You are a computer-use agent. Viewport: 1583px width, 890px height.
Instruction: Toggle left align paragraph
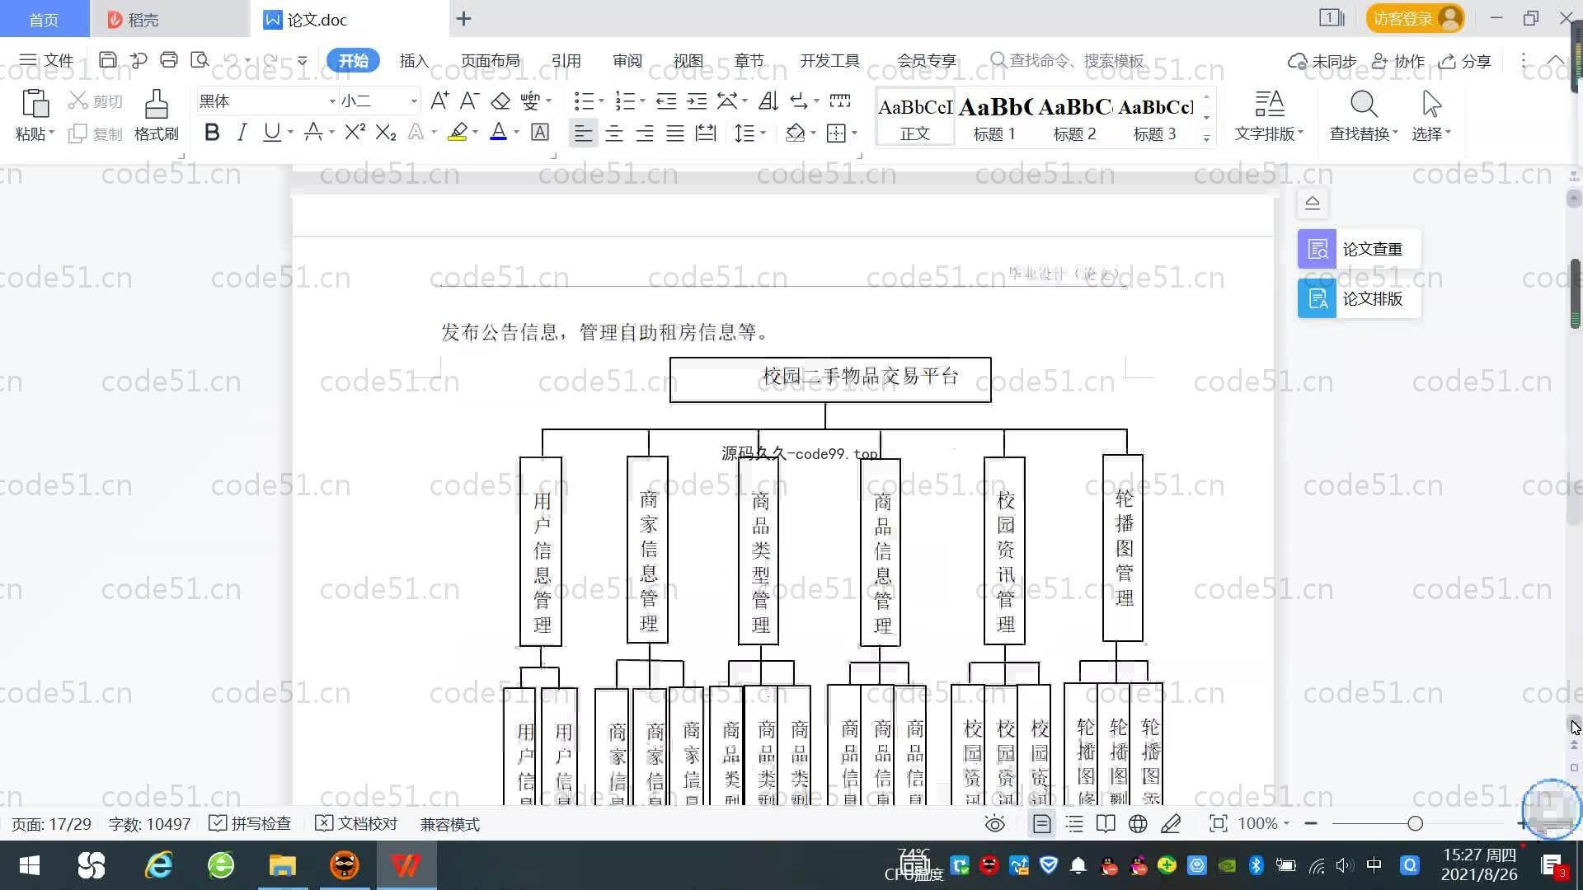(583, 133)
